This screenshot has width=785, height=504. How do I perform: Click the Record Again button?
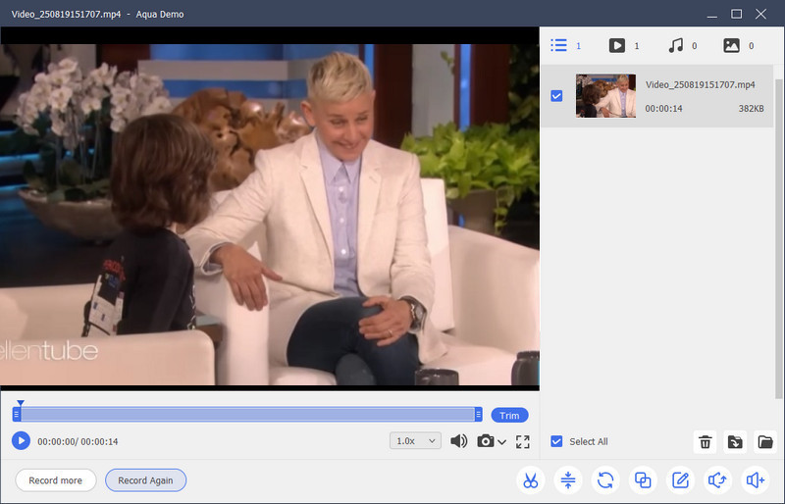point(145,480)
